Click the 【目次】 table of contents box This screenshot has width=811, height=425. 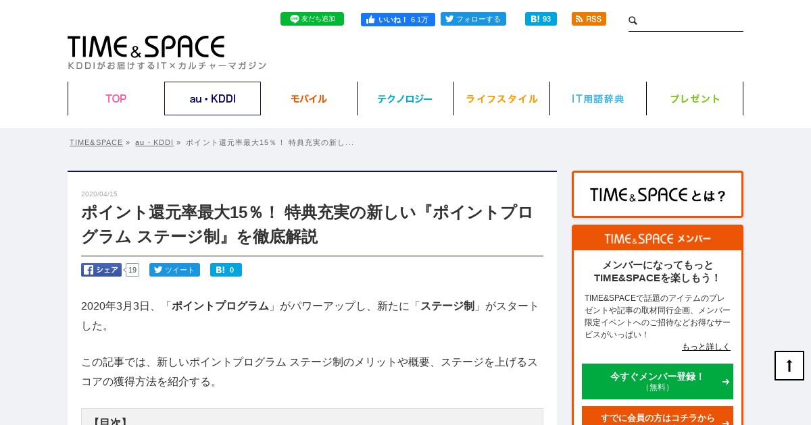[x=312, y=417]
